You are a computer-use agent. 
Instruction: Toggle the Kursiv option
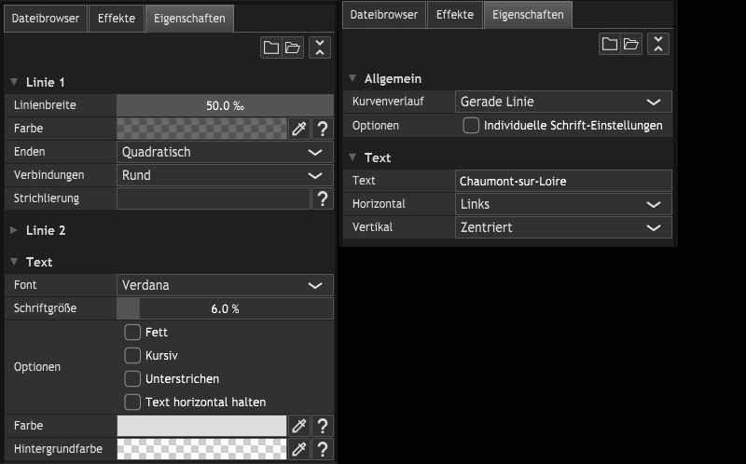[x=132, y=356]
